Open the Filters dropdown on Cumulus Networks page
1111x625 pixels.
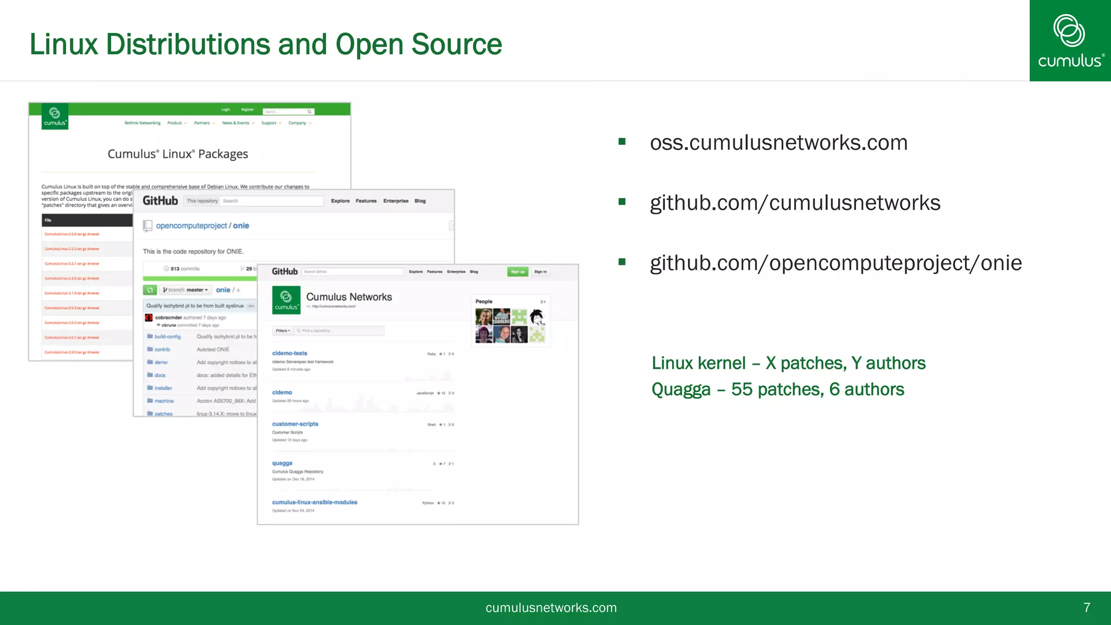point(283,330)
